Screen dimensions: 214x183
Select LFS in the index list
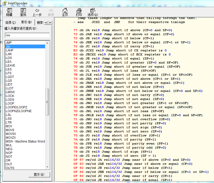click(25, 73)
